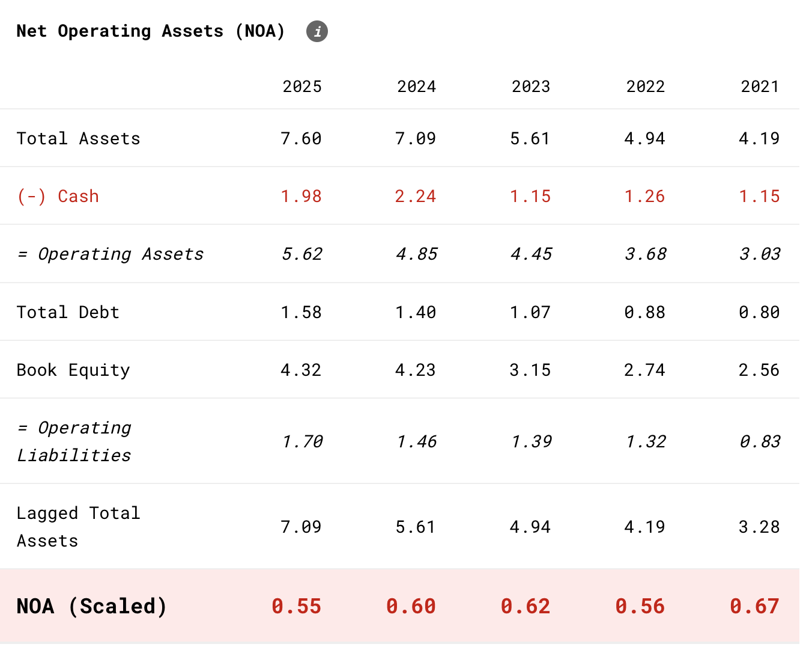Screen dimensions: 812x653
Task: Select the bold NOA (Scaled) row label
Action: [91, 606]
